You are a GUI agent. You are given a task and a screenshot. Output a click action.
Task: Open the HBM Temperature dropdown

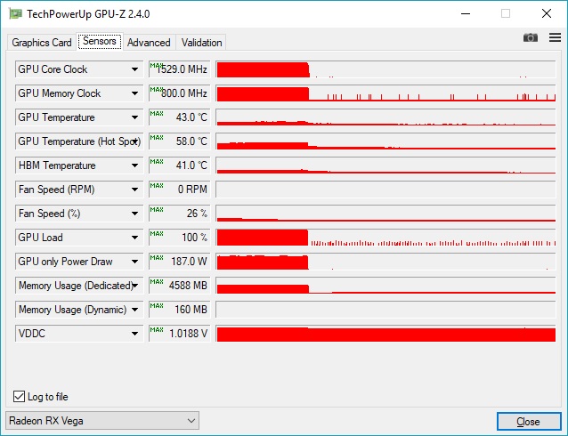(x=134, y=166)
